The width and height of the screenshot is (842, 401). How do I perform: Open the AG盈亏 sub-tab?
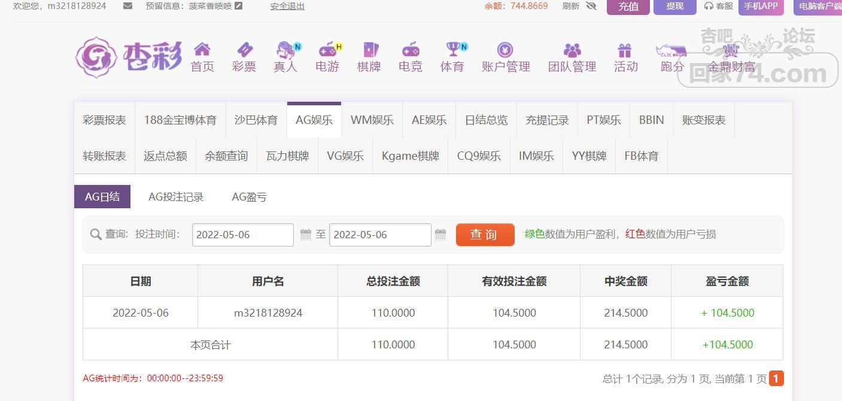pyautogui.click(x=249, y=197)
